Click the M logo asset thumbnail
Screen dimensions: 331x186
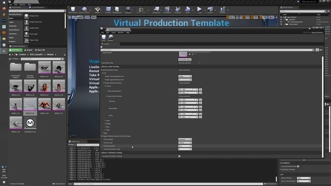coord(30,123)
